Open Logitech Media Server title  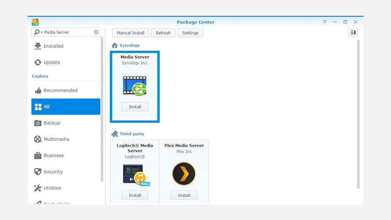tap(135, 148)
